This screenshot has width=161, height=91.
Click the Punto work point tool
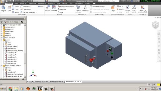[x=120, y=9]
